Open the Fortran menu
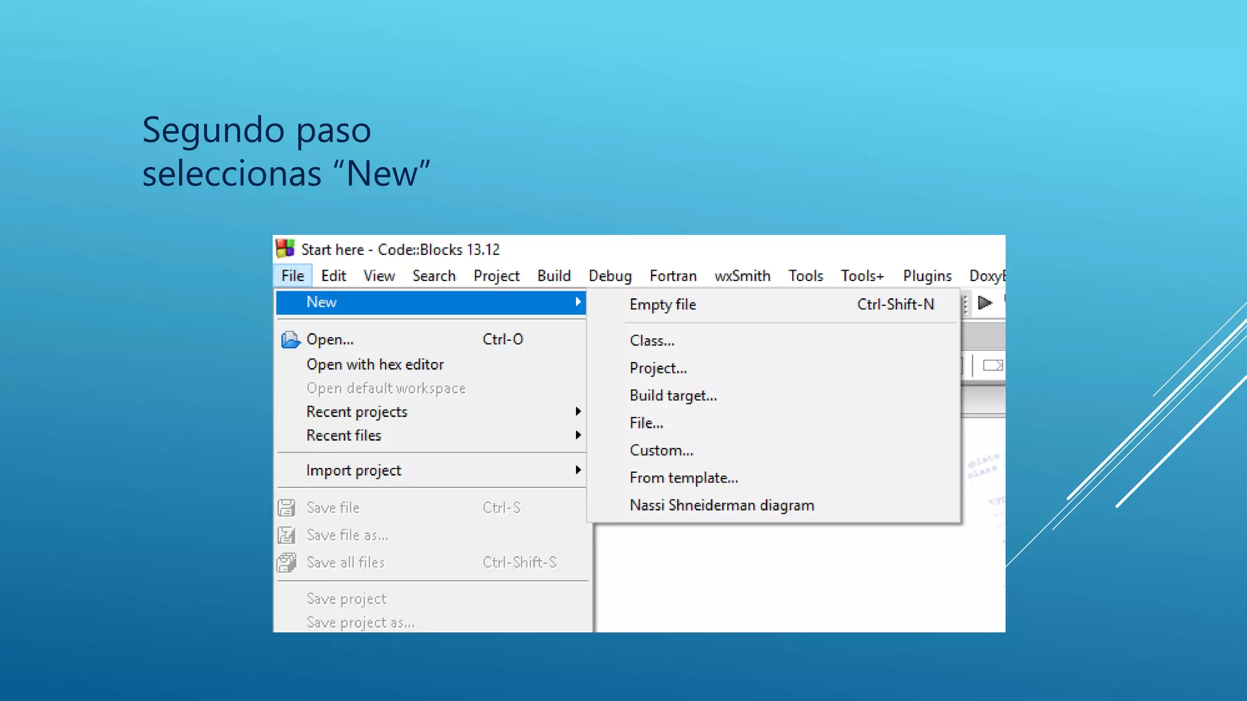This screenshot has height=701, width=1247. point(673,276)
